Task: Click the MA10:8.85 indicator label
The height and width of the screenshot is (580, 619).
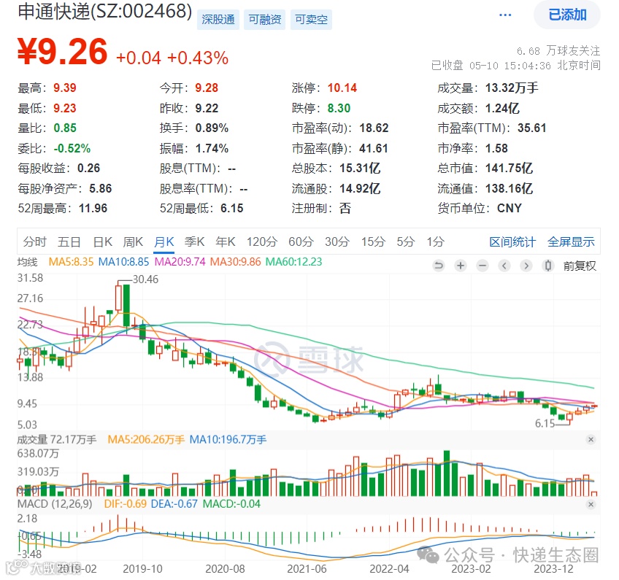Action: (123, 262)
